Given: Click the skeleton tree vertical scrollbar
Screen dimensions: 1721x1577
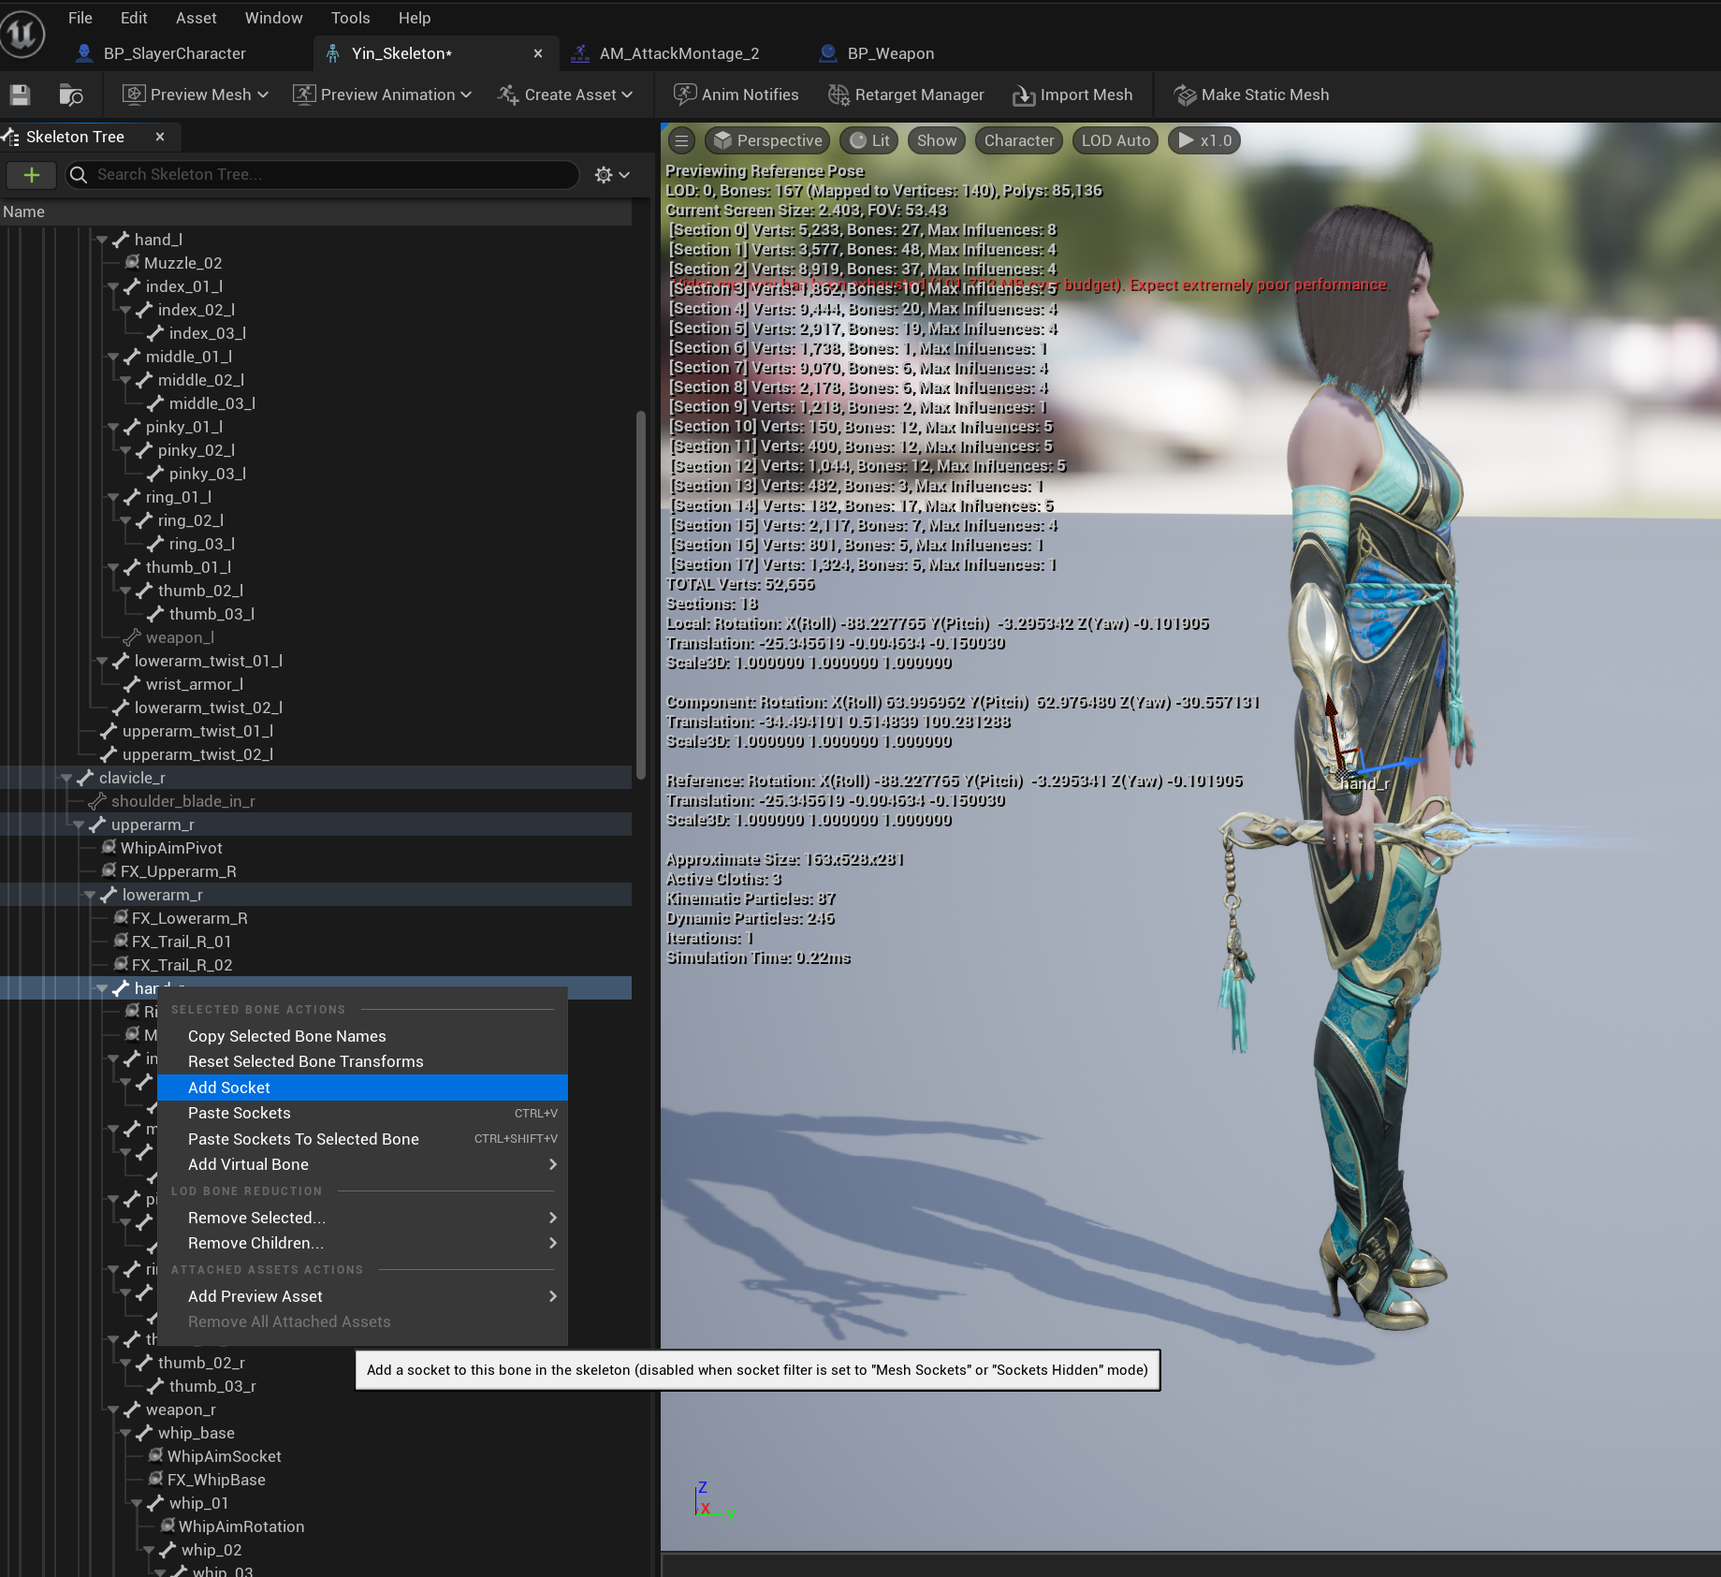Looking at the screenshot, I should tap(641, 595).
